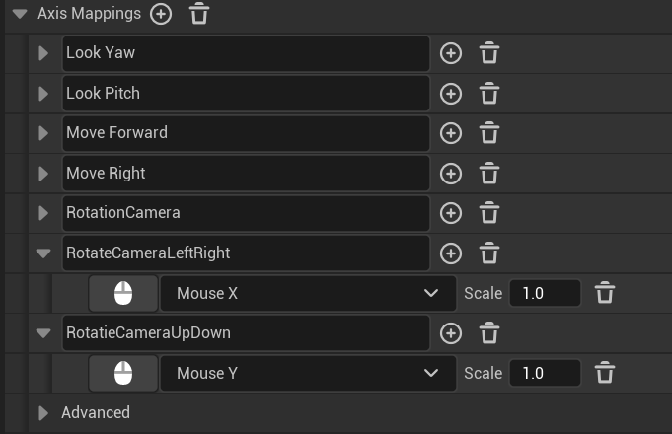Image resolution: width=672 pixels, height=434 pixels.
Task: Click the Mouse Y key selector icon
Action: (x=123, y=373)
